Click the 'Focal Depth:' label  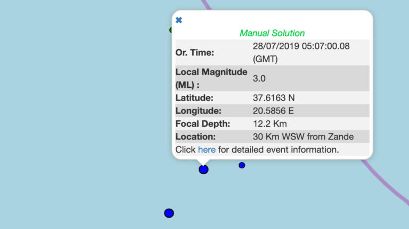(202, 124)
